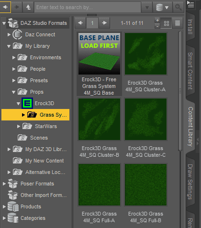Screen dimensions: 201x228
Task: Expand the Categories node
Action: click(x=4, y=218)
